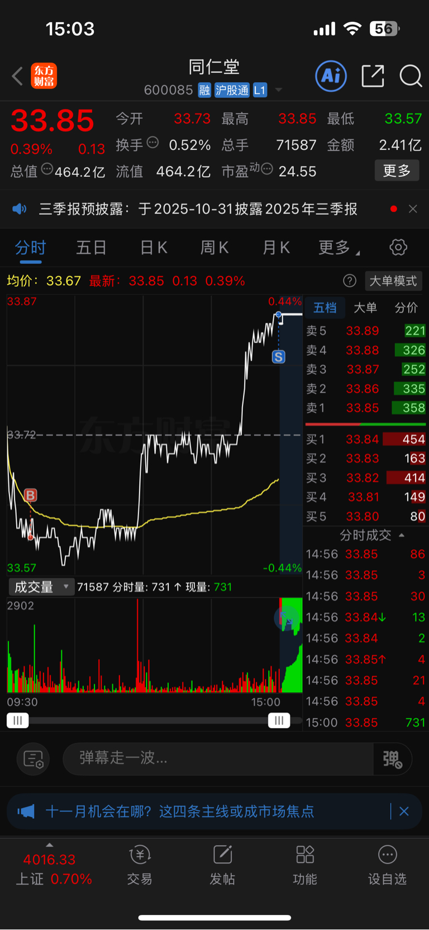Tap the B buy marker on chart
This screenshot has width=429, height=930.
click(x=30, y=495)
